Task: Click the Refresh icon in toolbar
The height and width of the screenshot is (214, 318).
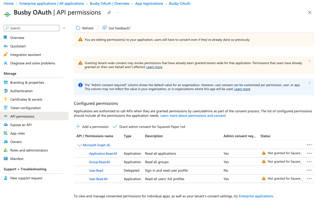Action: [x=78, y=28]
